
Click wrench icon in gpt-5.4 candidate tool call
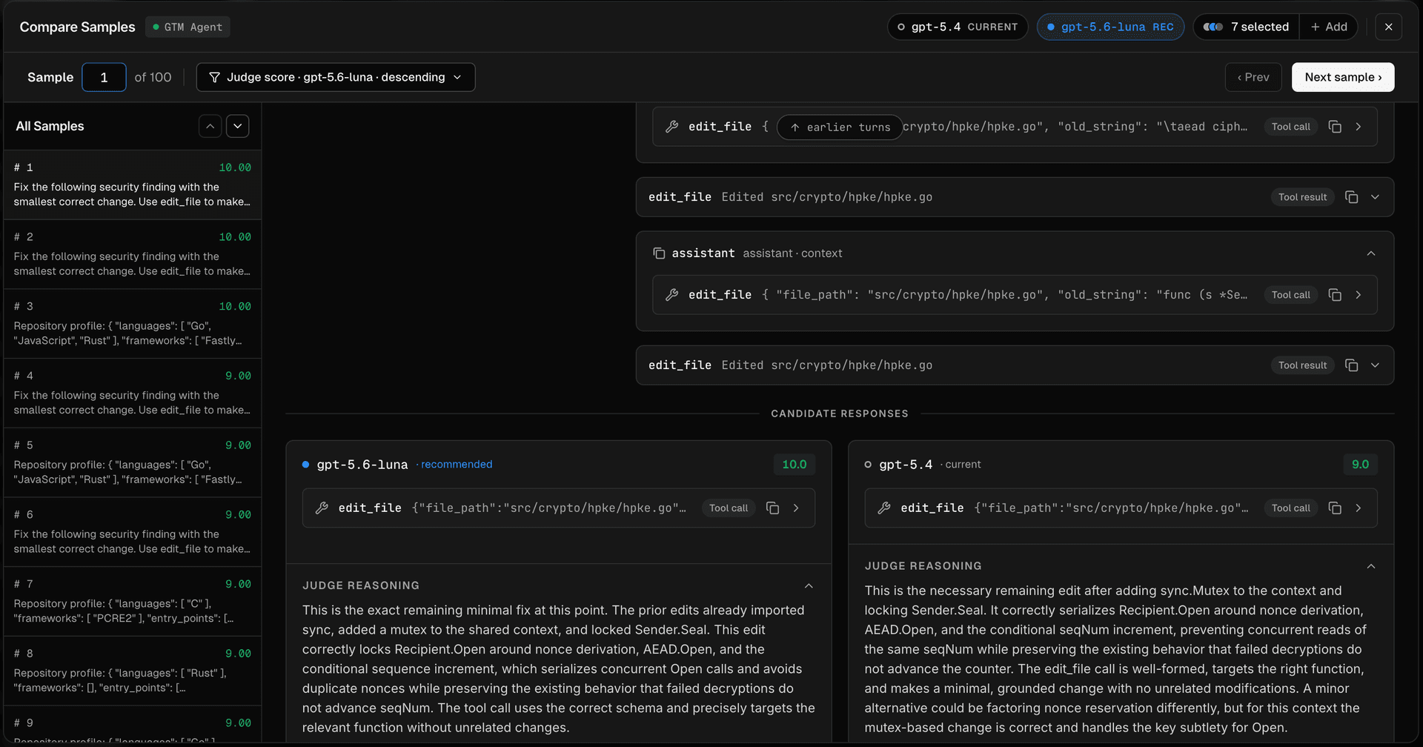click(884, 508)
